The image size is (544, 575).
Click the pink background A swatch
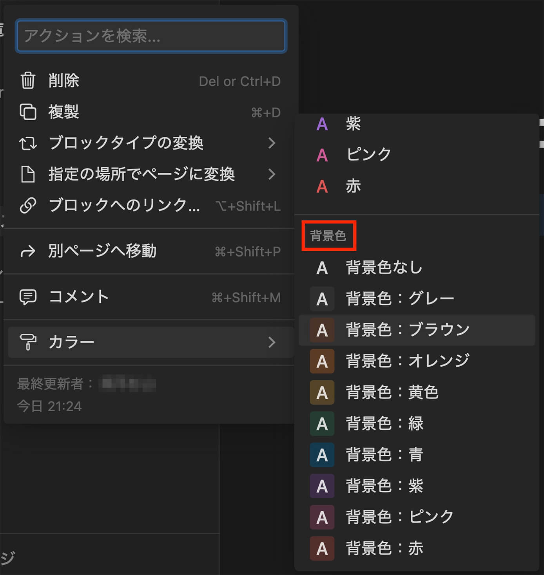[322, 517]
